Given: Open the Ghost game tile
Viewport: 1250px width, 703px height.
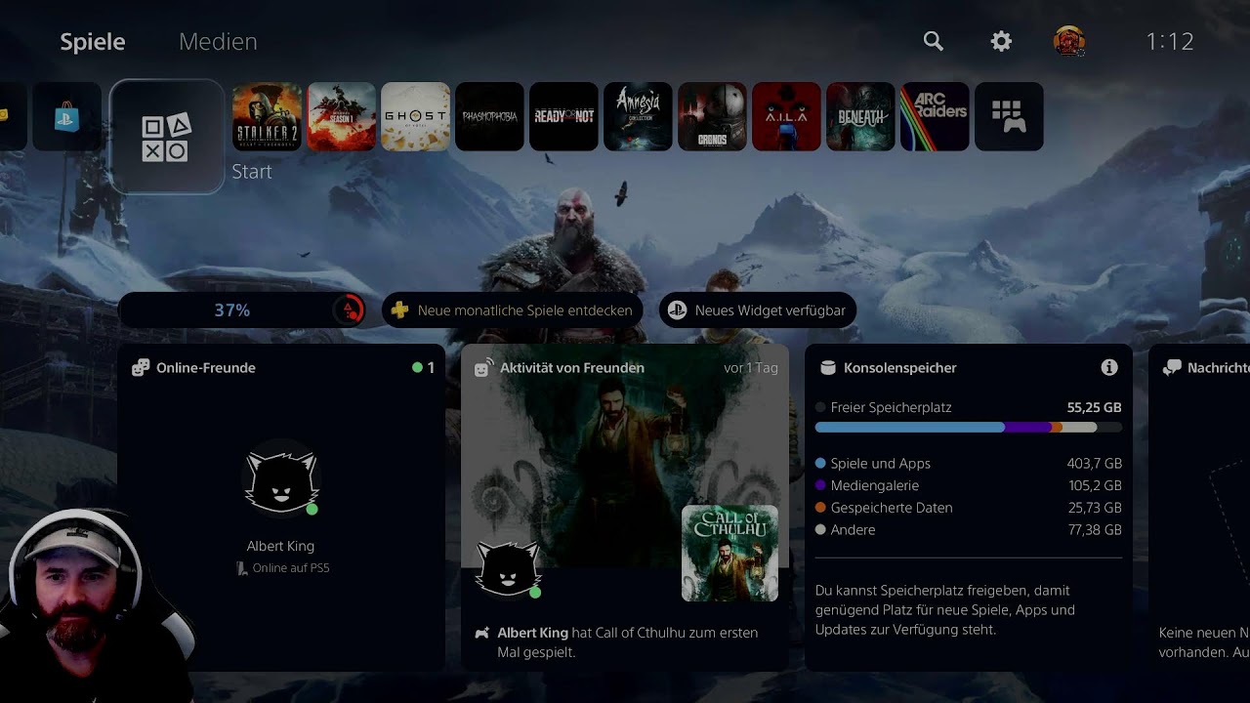Looking at the screenshot, I should [415, 116].
